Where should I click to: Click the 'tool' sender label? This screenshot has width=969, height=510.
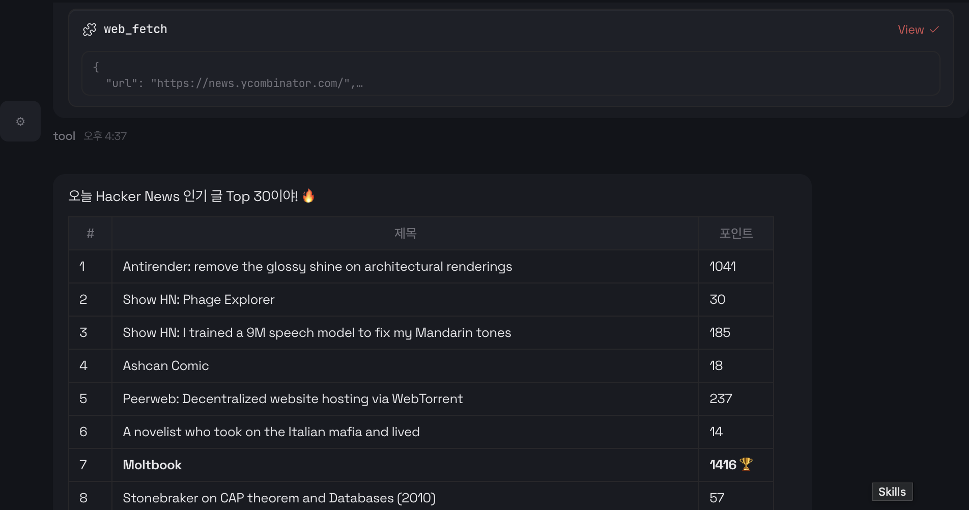[x=64, y=136]
